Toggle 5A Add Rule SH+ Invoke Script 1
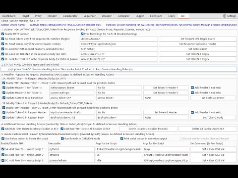The width and height of the screenshot is (238, 178). coord(2,149)
